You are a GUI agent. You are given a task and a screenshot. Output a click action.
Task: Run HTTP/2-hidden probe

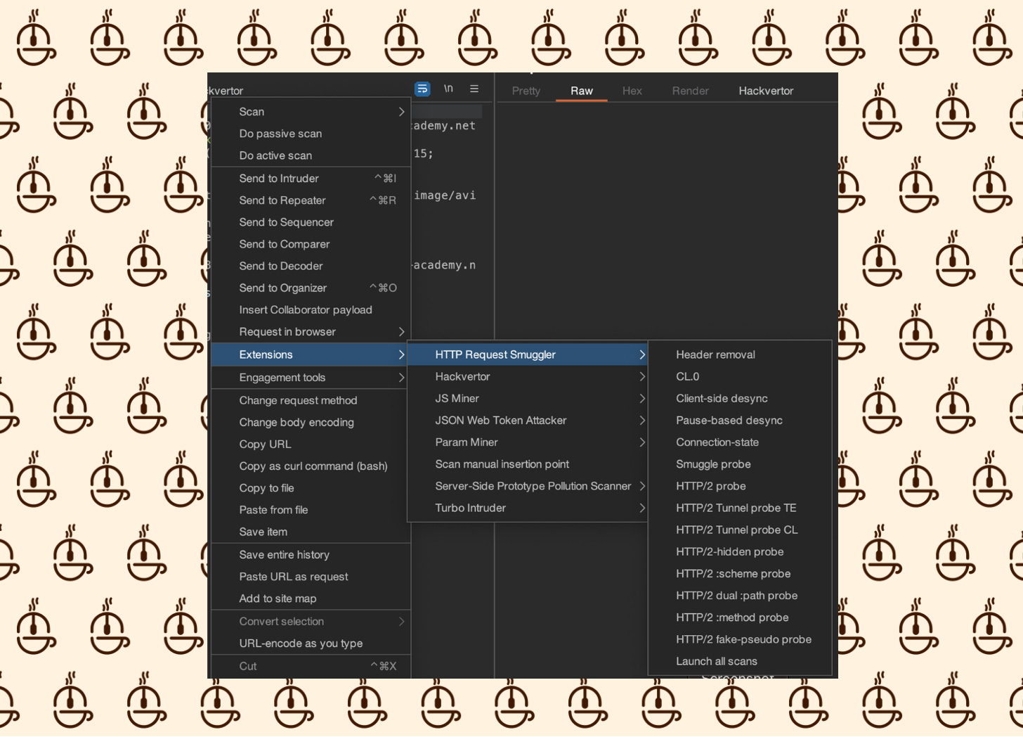(x=740, y=552)
